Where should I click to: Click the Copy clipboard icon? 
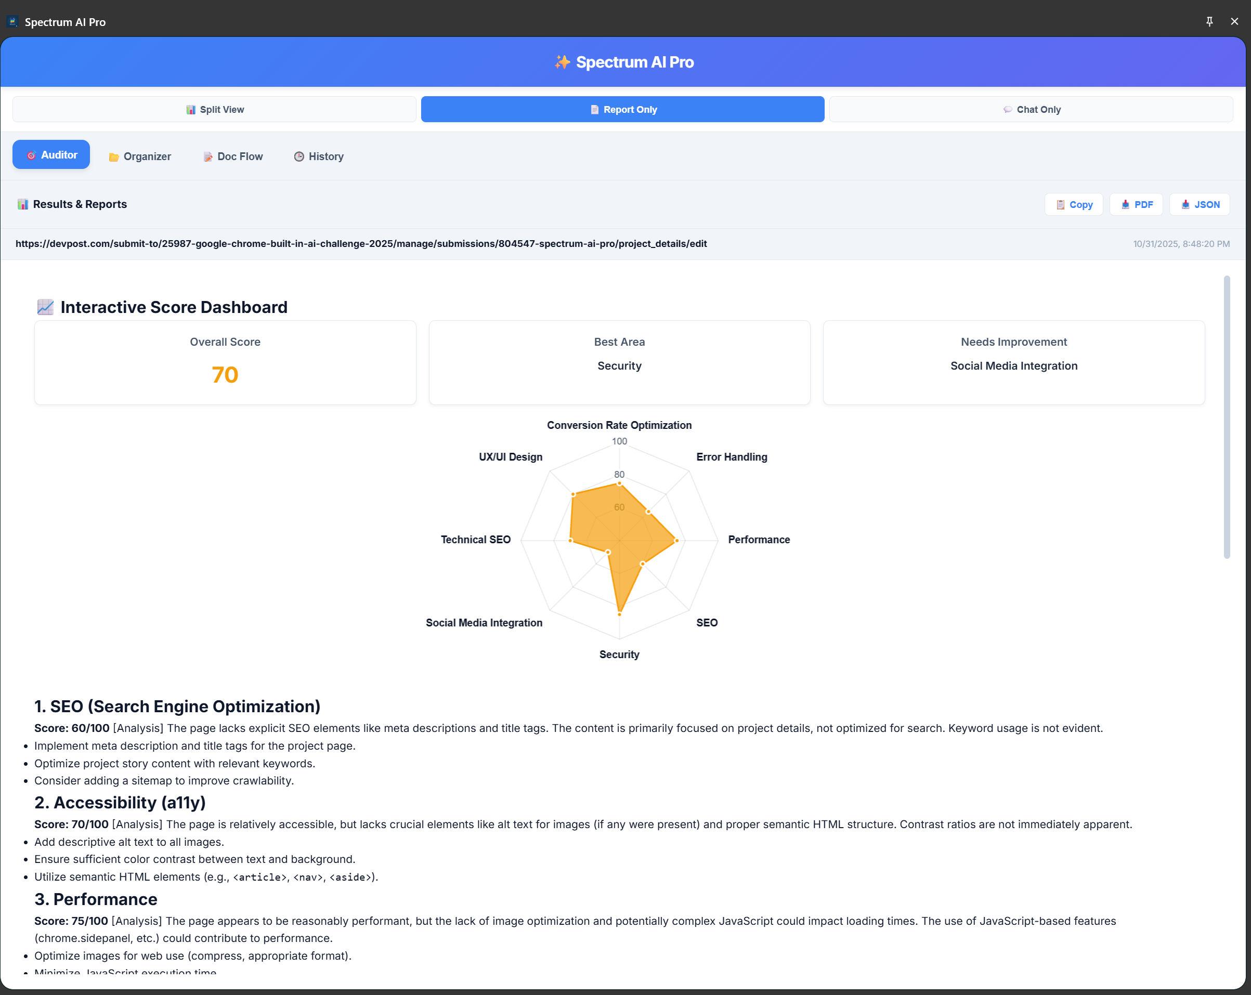tap(1060, 205)
